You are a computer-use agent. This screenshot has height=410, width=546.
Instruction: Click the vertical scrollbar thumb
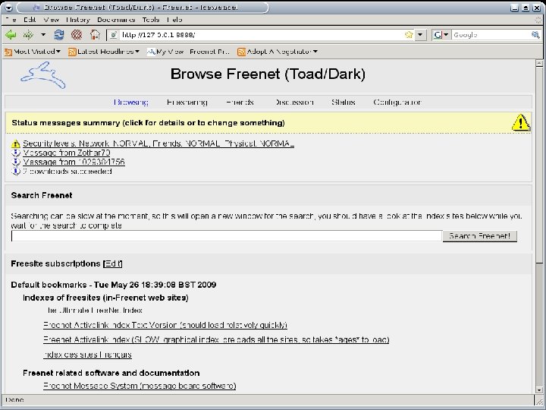click(x=539, y=166)
